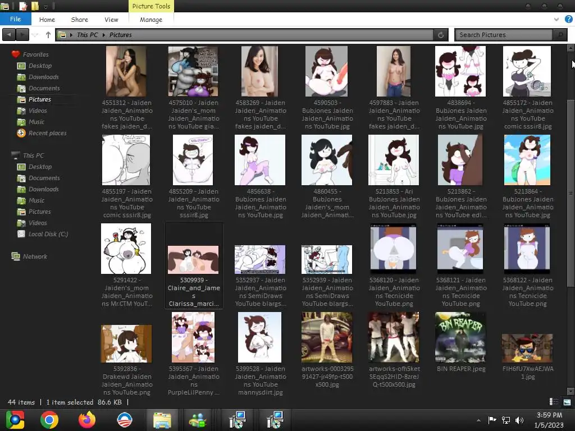The image size is (575, 431).
Task: Switch to Details view in status bar
Action: tap(554, 402)
